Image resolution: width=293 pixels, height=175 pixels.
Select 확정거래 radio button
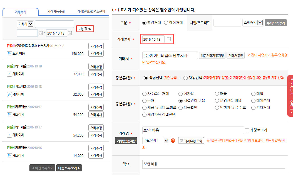[x=144, y=23]
